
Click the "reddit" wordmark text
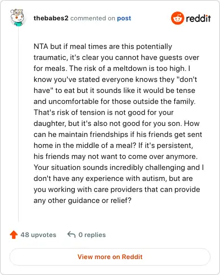tap(199, 18)
